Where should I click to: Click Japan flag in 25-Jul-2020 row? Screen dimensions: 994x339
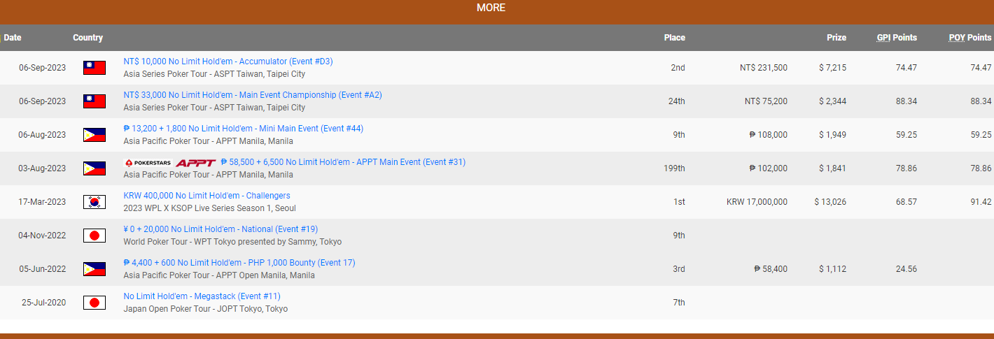click(x=94, y=303)
